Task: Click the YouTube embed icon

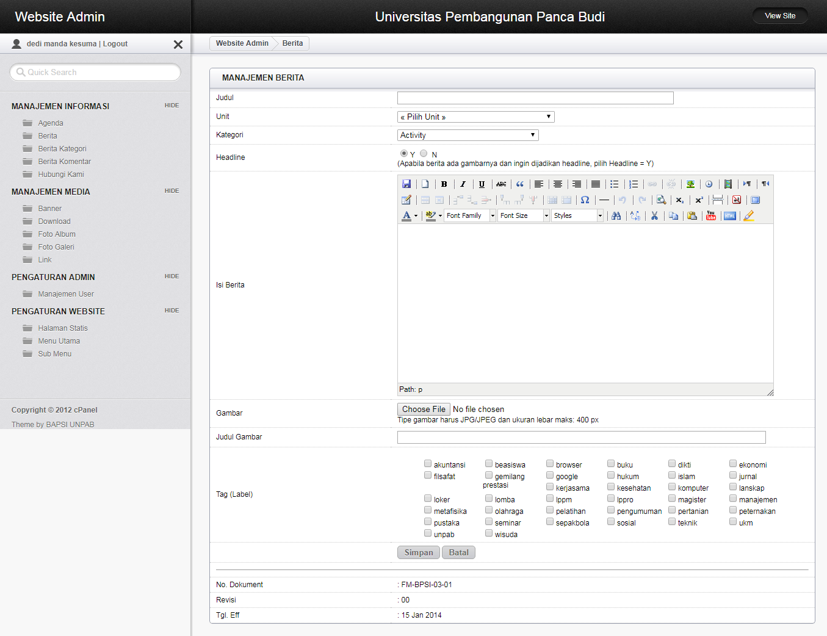Action: 711,215
